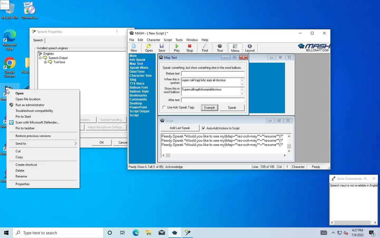380x238 pixels.
Task: Start the script with the Play icon
Action: (x=177, y=48)
